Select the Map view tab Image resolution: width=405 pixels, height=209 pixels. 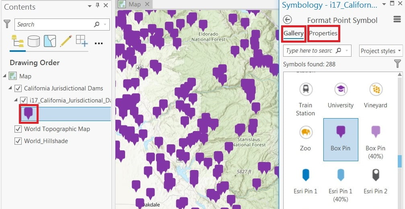[x=135, y=4]
